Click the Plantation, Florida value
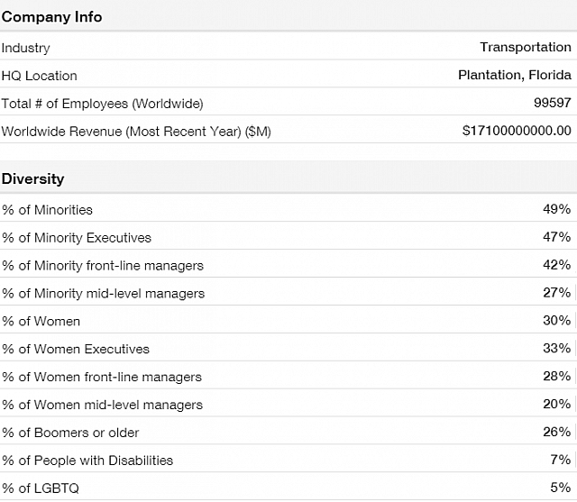The width and height of the screenshot is (577, 502). point(514,76)
